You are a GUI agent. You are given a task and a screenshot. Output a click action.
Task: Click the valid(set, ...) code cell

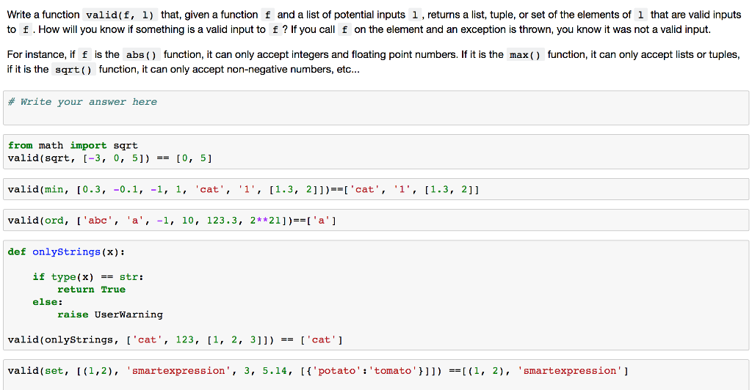coord(376,375)
